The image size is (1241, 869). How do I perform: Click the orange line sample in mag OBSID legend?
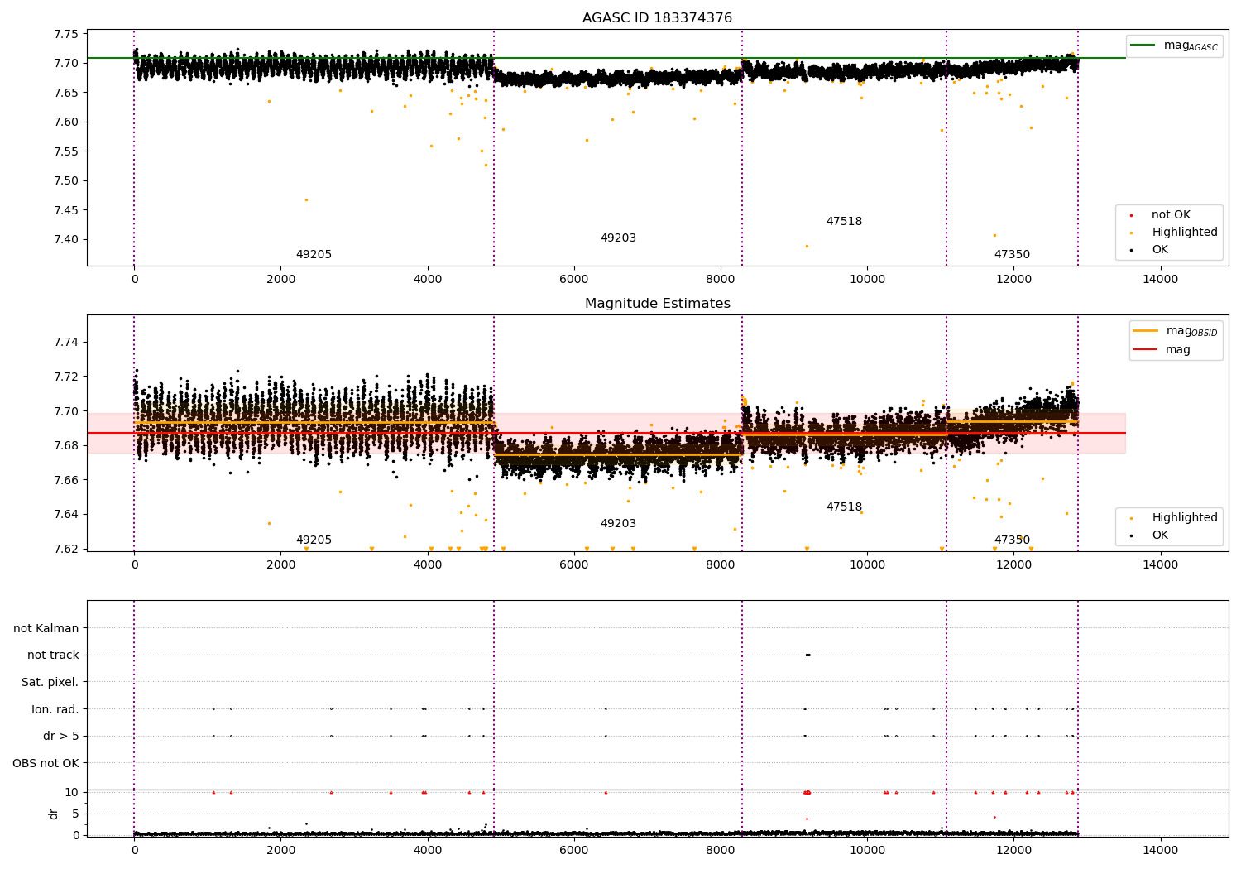click(x=1146, y=331)
